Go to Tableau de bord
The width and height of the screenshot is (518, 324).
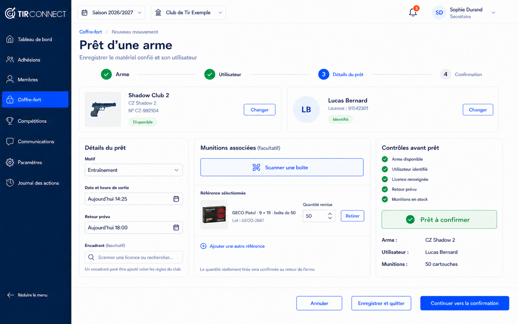(35, 40)
